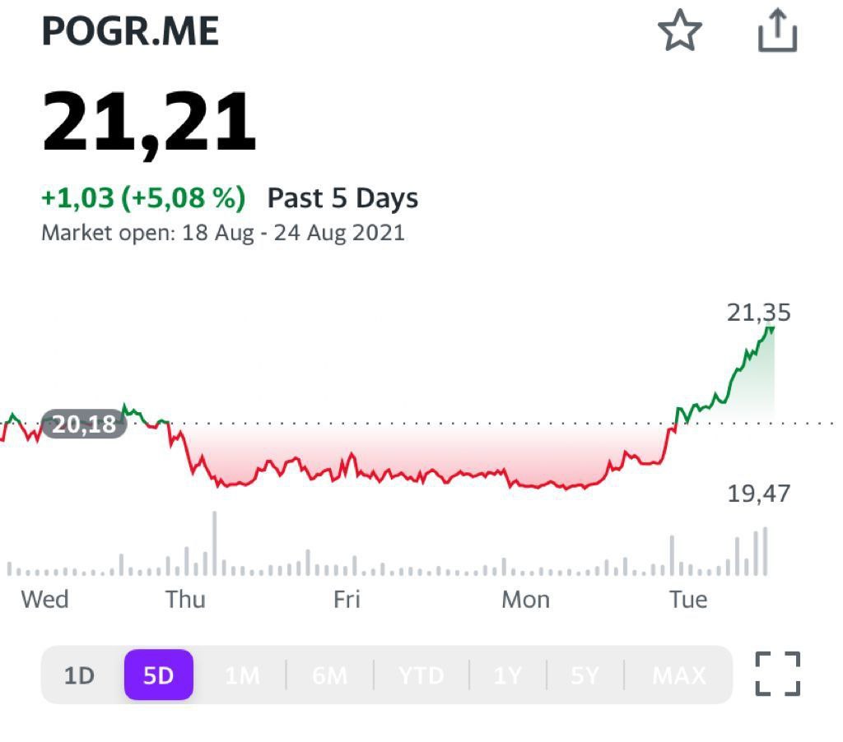
Task: Choose the 5Y chart range
Action: click(x=585, y=676)
